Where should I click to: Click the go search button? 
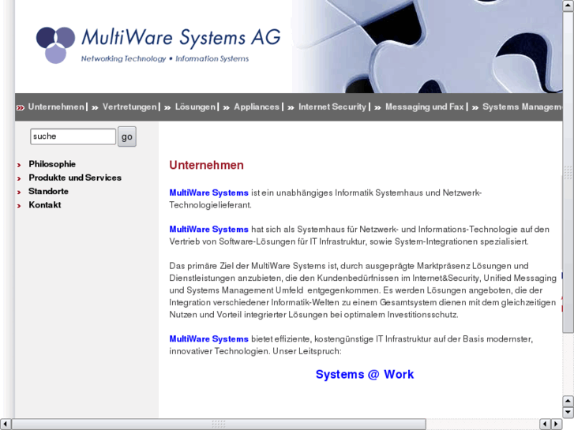[x=127, y=136]
